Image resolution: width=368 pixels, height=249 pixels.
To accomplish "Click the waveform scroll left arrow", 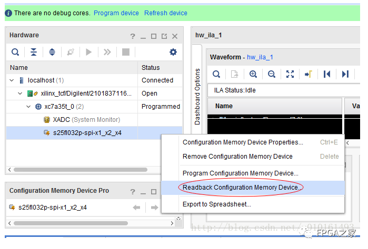I will (348, 143).
